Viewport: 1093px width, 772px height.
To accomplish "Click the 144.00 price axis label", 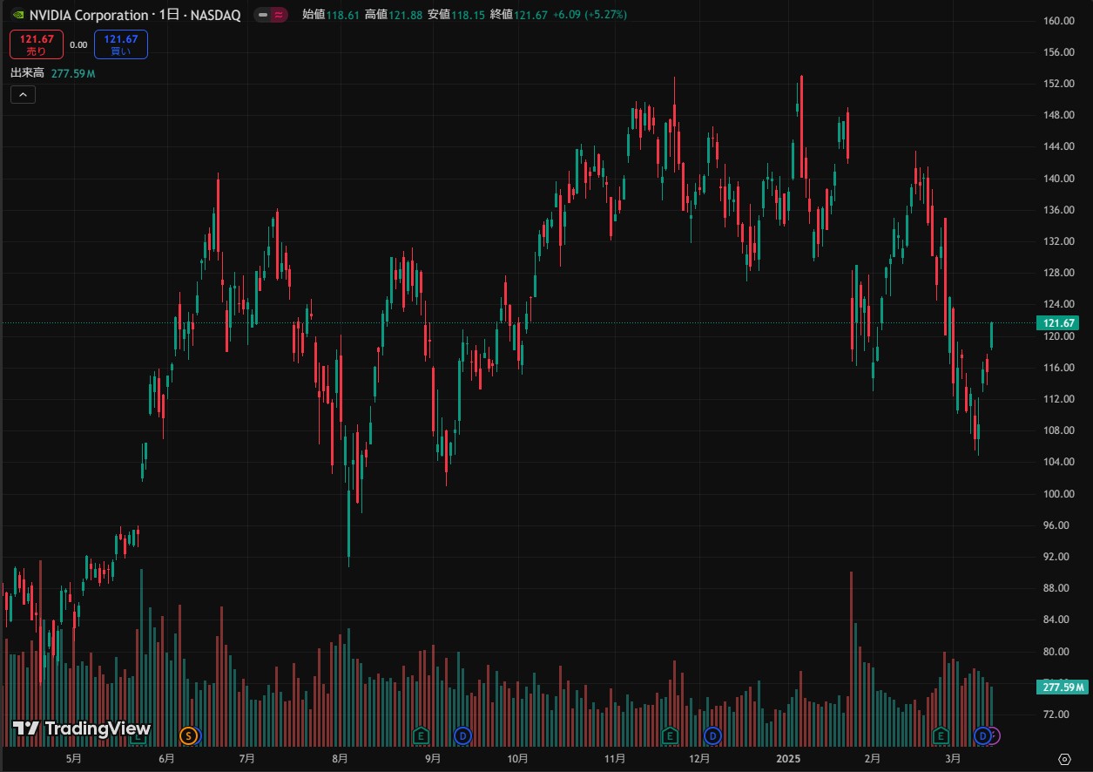I will 1057,146.
